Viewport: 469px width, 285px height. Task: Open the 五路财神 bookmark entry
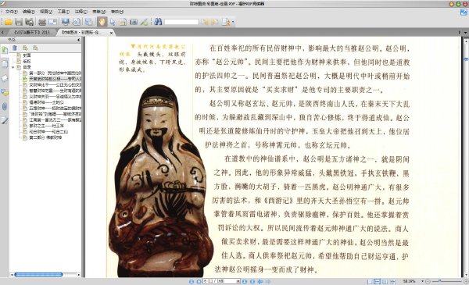(55, 109)
